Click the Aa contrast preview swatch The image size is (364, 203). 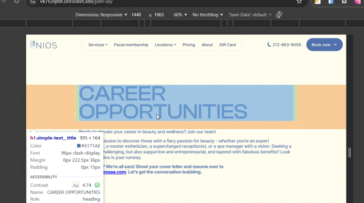tap(76, 185)
